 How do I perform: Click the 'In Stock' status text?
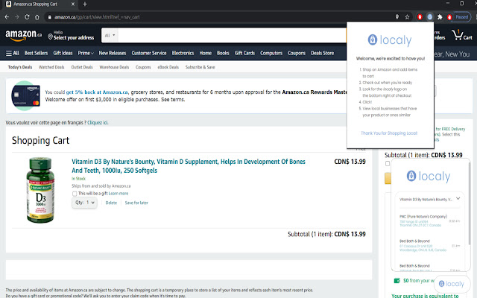pyautogui.click(x=78, y=179)
